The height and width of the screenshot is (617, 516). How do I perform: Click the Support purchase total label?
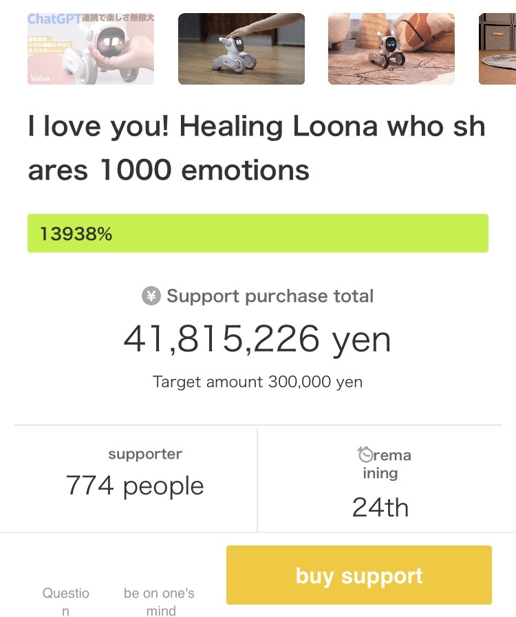[x=270, y=296]
